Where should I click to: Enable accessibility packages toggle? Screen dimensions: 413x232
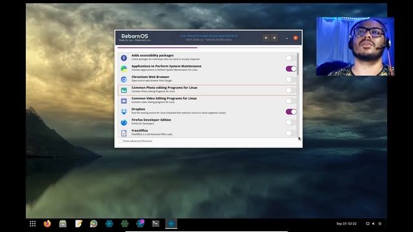coord(291,58)
